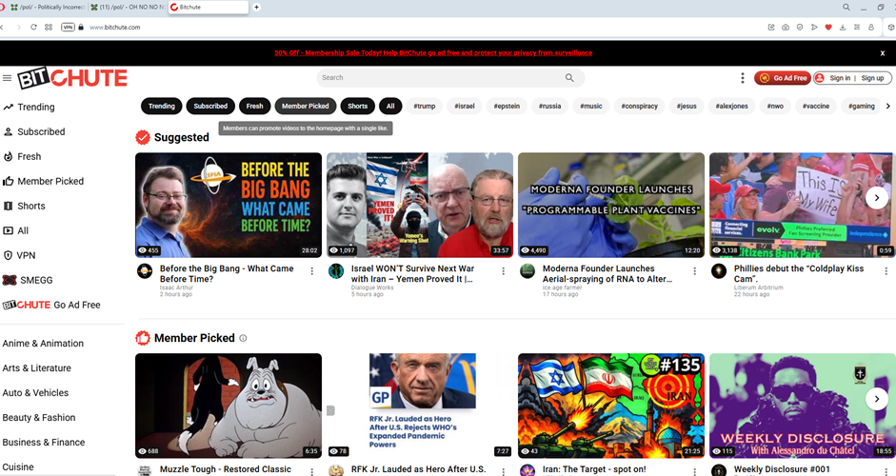Viewport: 896px width, 476px height.
Task: Click BitChute Go Ad Free sidebar link
Action: click(51, 305)
